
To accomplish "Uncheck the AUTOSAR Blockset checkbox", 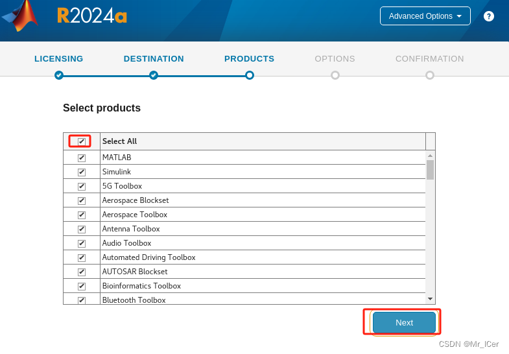I will 82,272.
